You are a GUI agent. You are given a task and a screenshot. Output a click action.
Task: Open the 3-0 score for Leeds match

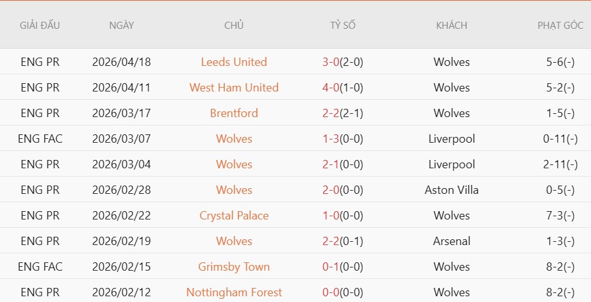[330, 62]
